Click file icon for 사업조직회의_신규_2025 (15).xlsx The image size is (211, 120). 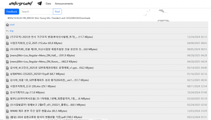7,43
